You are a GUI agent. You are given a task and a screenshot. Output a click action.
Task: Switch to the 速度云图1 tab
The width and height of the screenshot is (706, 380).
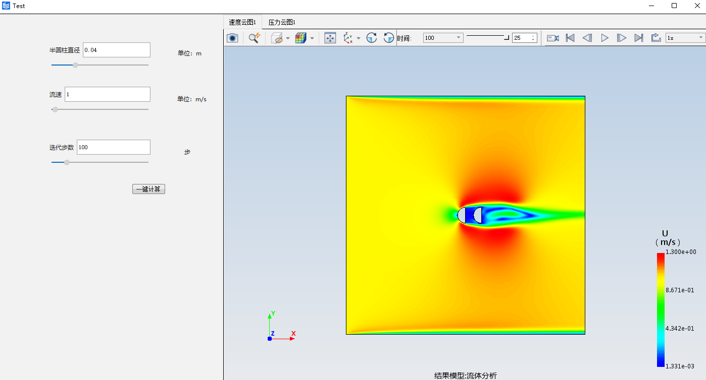(242, 22)
